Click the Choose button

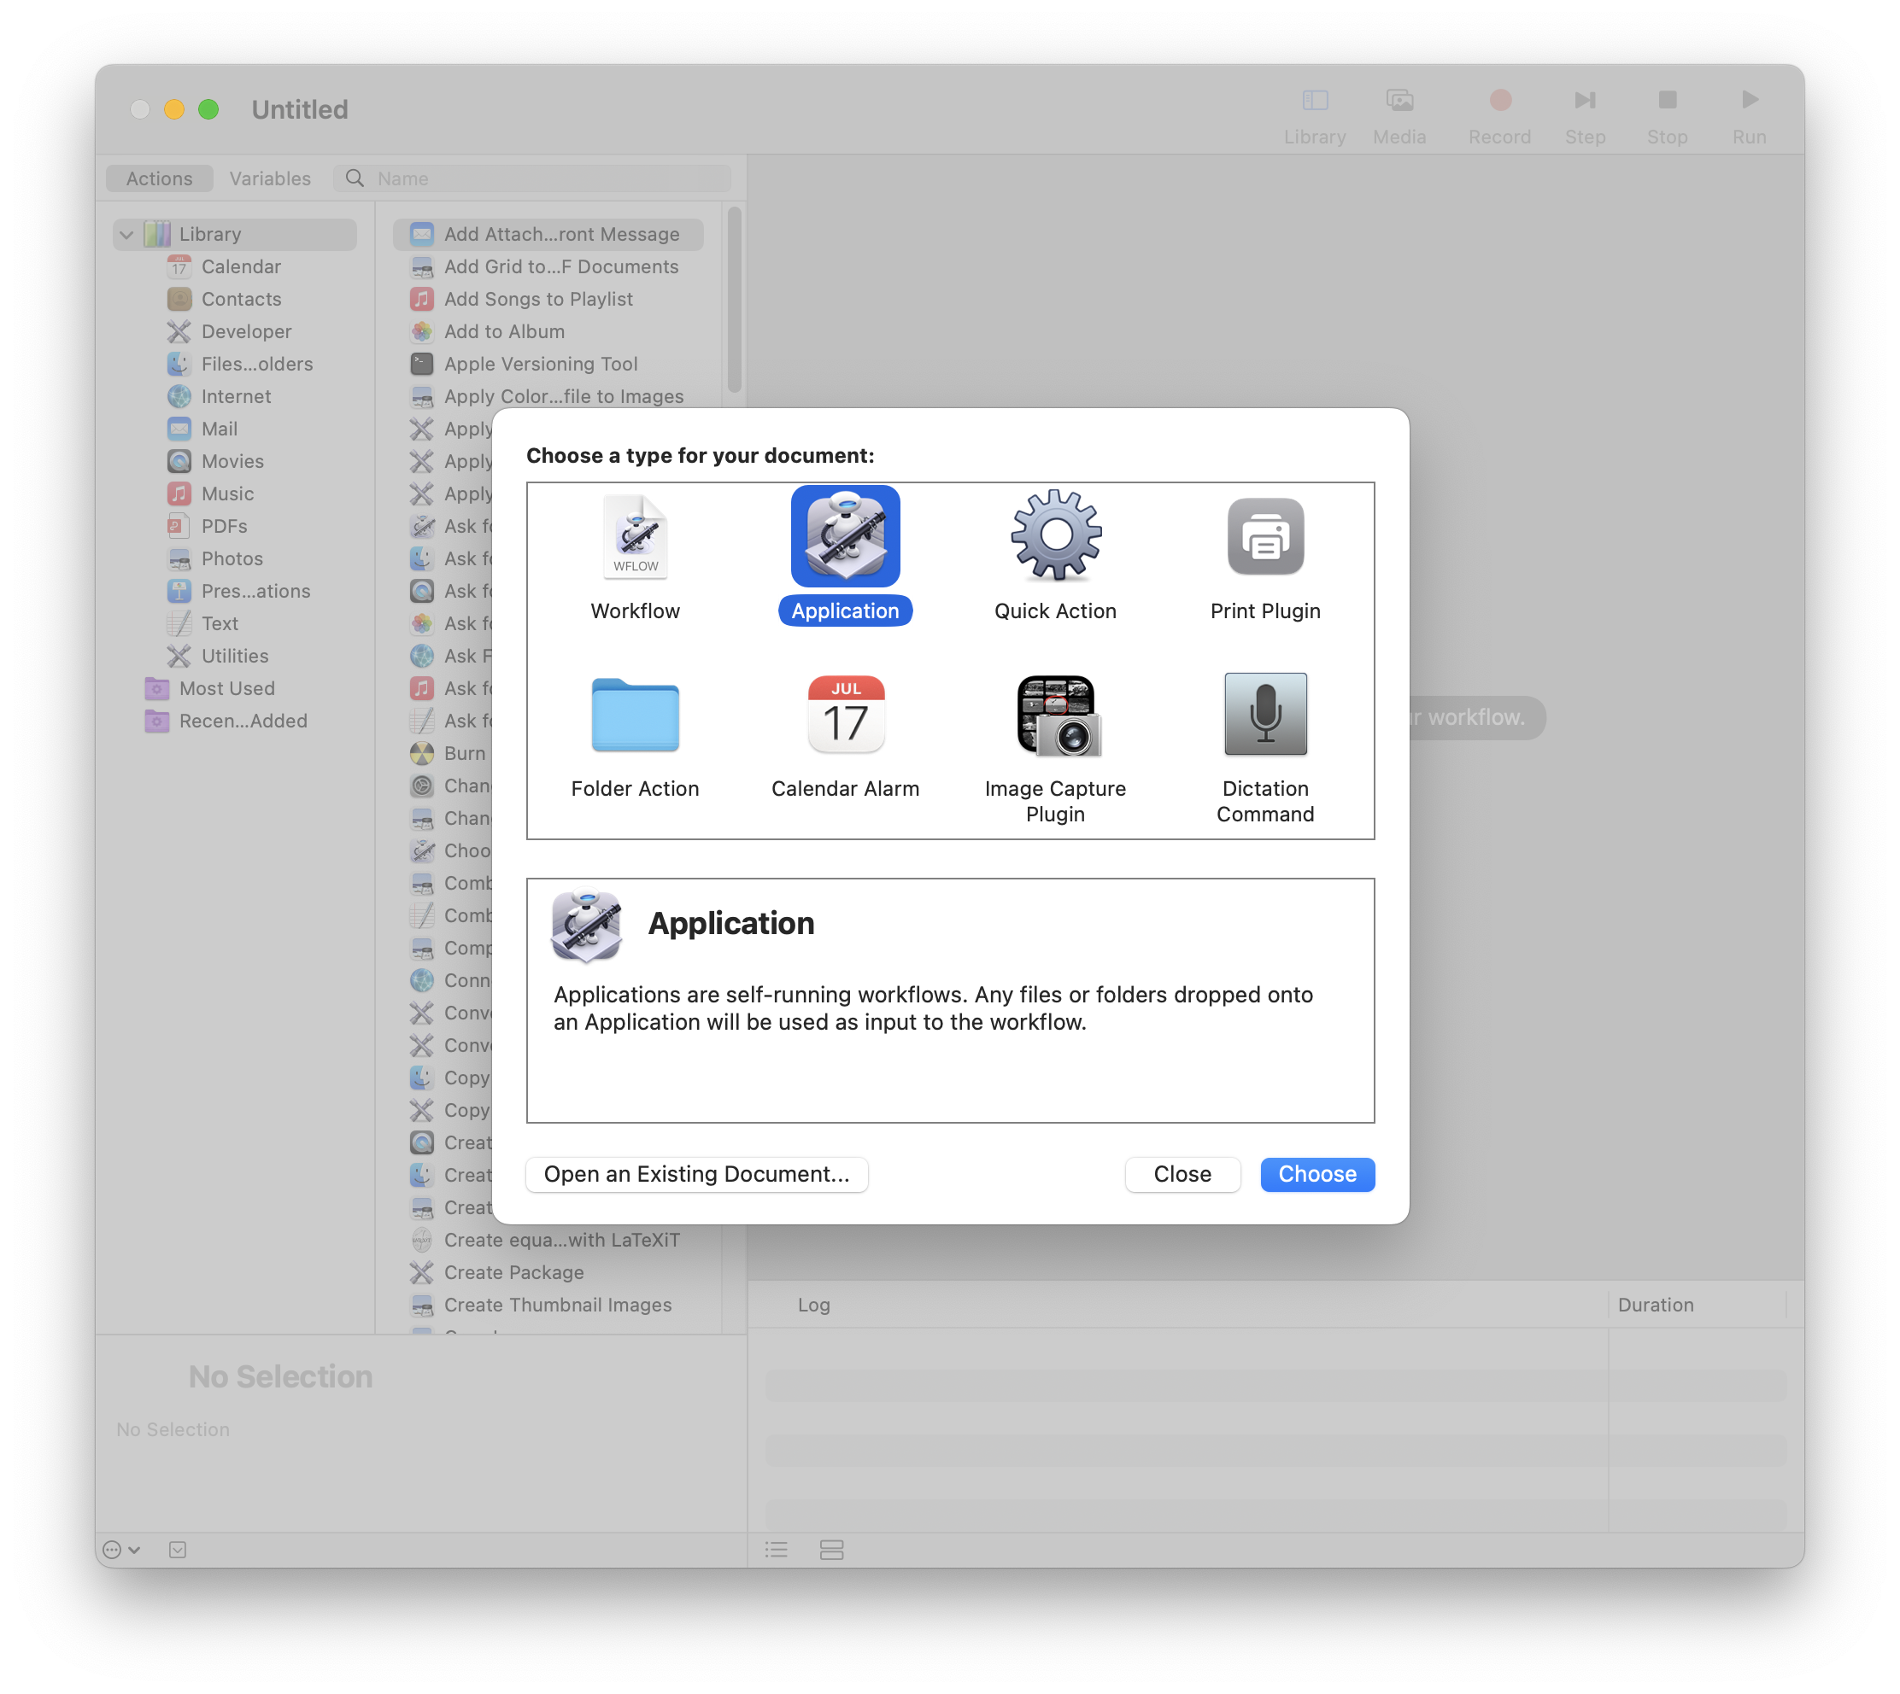[x=1316, y=1174]
